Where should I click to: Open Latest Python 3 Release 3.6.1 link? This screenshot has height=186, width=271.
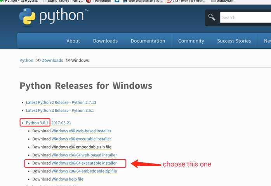pyautogui.click(x=60, y=111)
